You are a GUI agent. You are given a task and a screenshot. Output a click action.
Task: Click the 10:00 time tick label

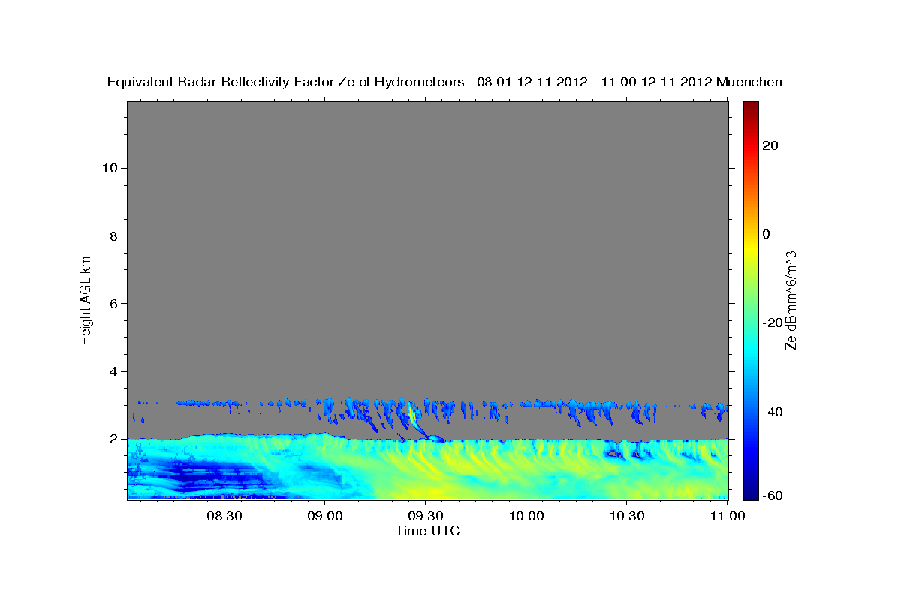pyautogui.click(x=526, y=516)
